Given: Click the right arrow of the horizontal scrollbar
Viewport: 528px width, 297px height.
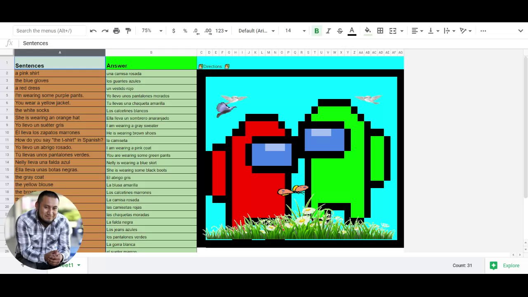Looking at the screenshot, I should click(521, 255).
